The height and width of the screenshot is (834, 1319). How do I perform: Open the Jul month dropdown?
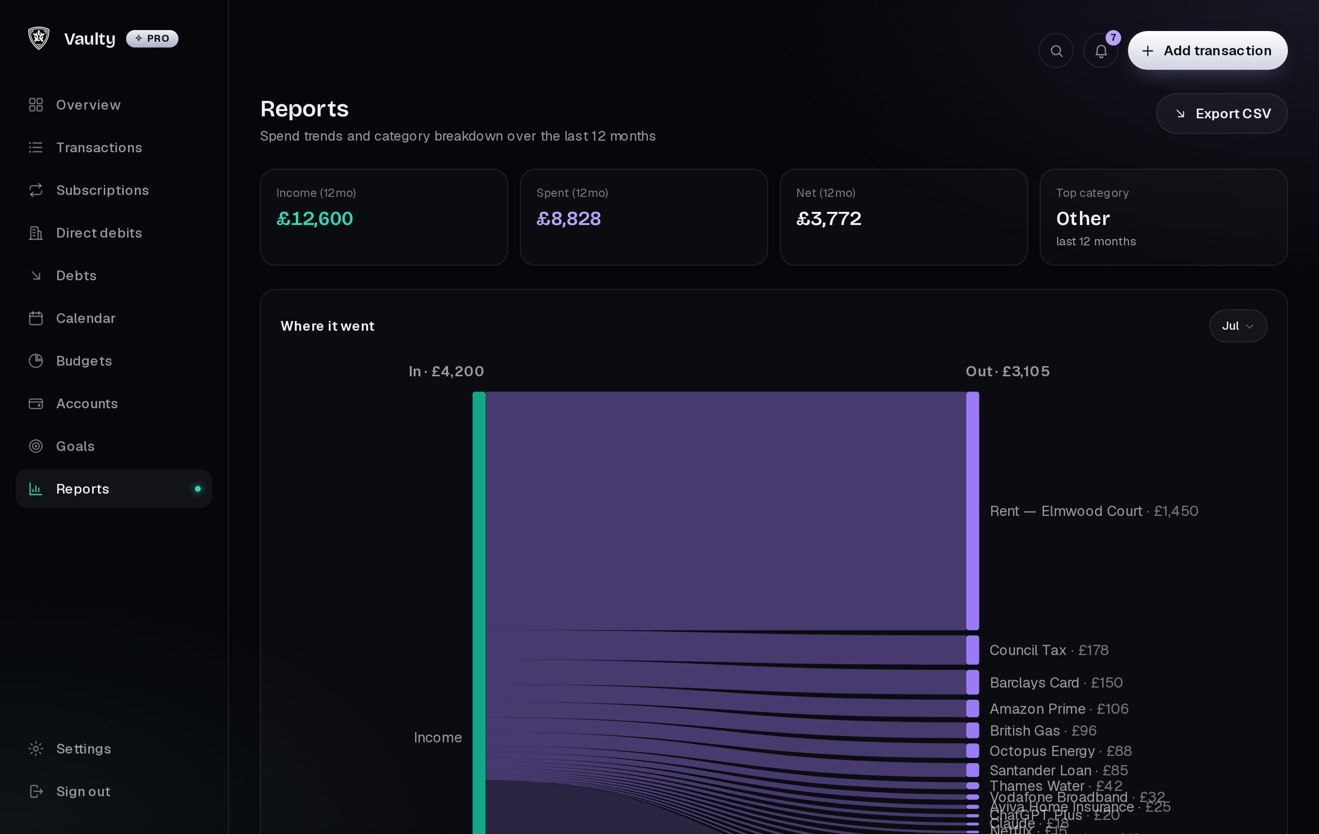(x=1238, y=326)
